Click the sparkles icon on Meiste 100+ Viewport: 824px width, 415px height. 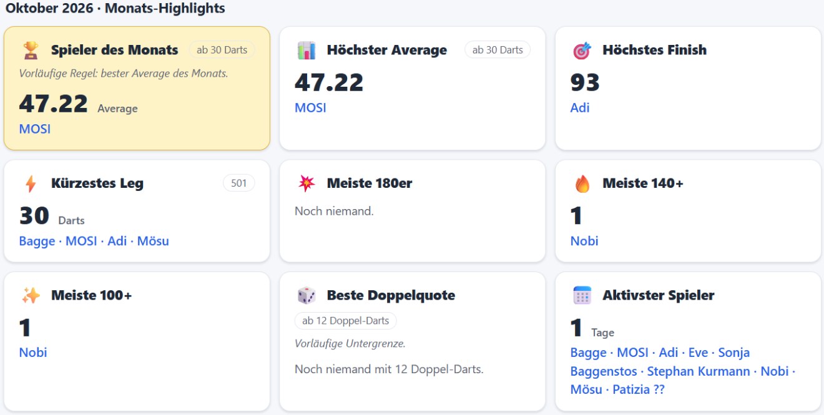pos(31,295)
